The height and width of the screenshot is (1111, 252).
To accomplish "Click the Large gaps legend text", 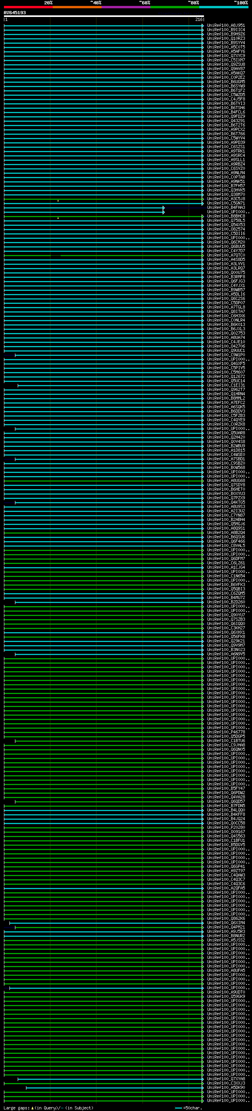I will [x=17, y=1108].
